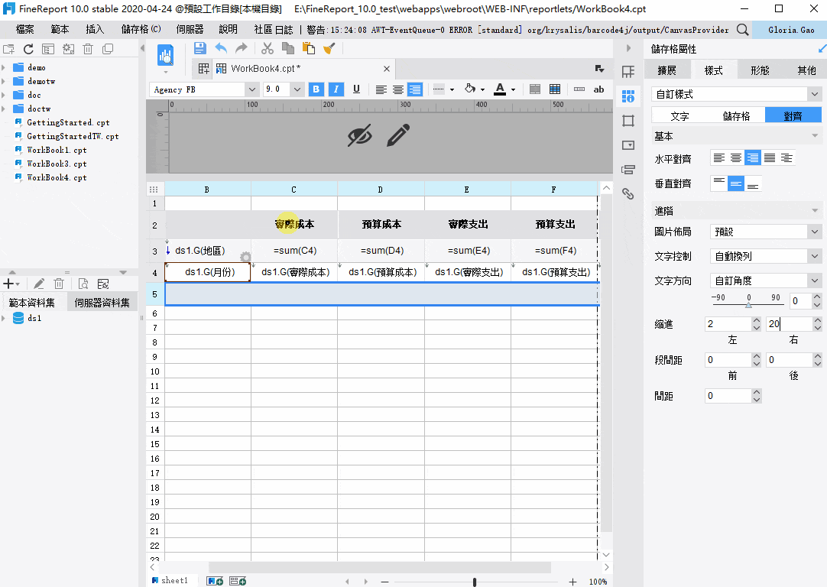Switch to the 擴展 tab
This screenshot has height=587, width=827.
pos(666,70)
